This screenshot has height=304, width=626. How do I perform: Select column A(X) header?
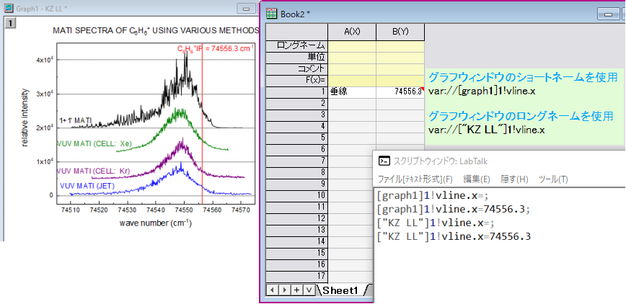(352, 32)
